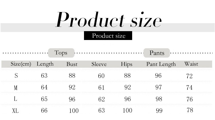Click the XL bust value 100
Viewport: 215px width, 120px height.
click(74, 111)
